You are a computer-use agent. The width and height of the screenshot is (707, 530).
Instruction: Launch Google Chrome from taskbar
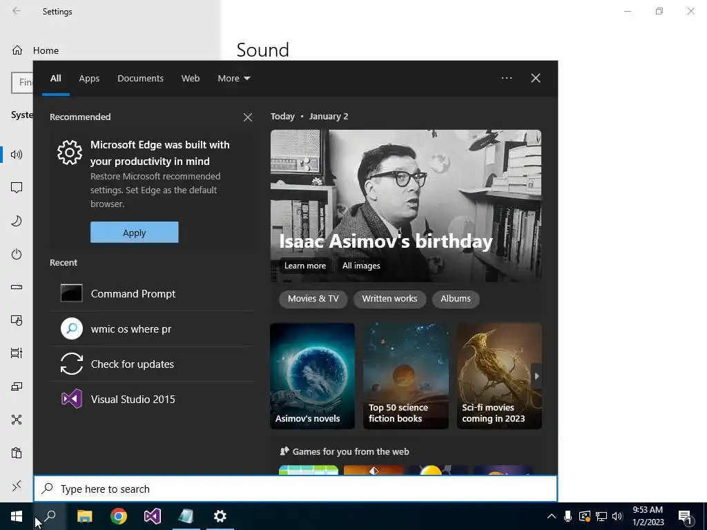(119, 516)
